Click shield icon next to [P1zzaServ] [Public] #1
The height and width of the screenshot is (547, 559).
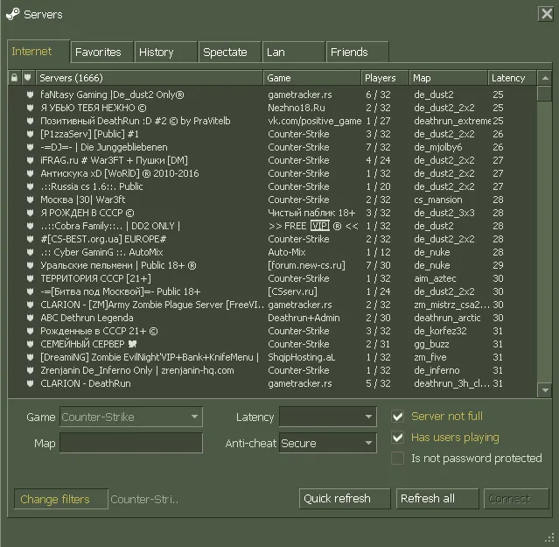30,134
